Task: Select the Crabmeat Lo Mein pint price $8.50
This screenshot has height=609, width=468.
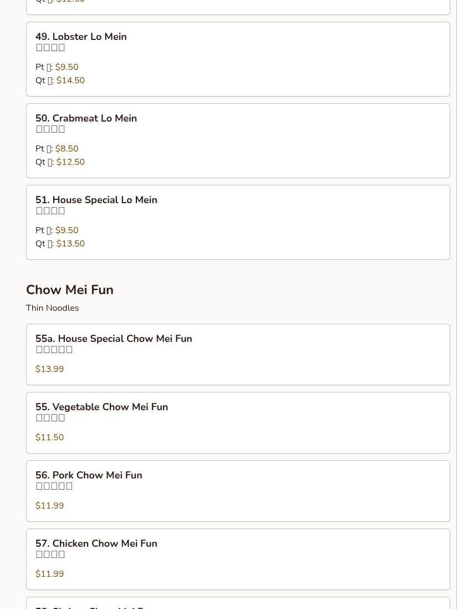Action: (67, 149)
